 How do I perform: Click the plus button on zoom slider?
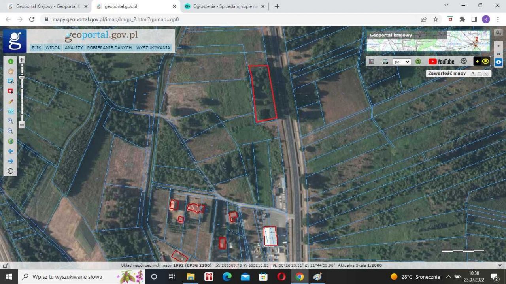click(22, 60)
